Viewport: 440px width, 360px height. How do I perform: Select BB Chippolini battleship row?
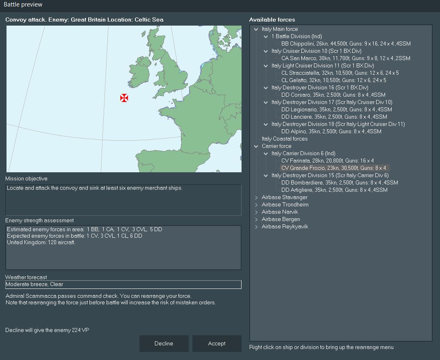[x=346, y=44]
